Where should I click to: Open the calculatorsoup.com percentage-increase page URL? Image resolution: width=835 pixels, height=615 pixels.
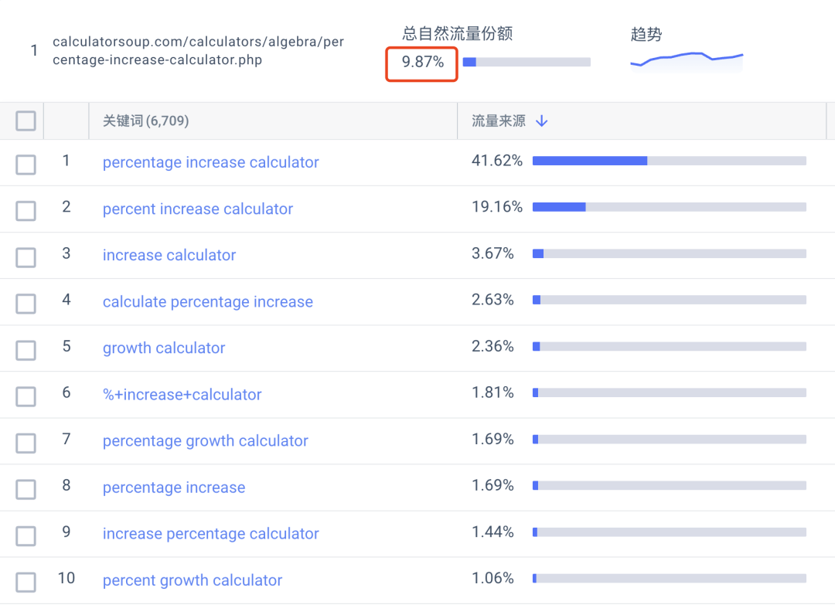(x=198, y=50)
